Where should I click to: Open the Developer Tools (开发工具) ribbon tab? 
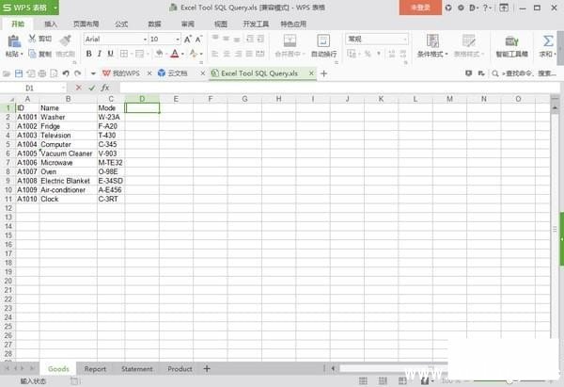point(256,24)
